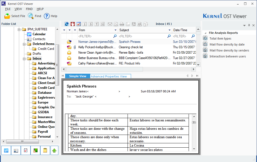257x162 pixels.
Task: Open contacts view from bottom contact card icon
Action: tap(16, 150)
